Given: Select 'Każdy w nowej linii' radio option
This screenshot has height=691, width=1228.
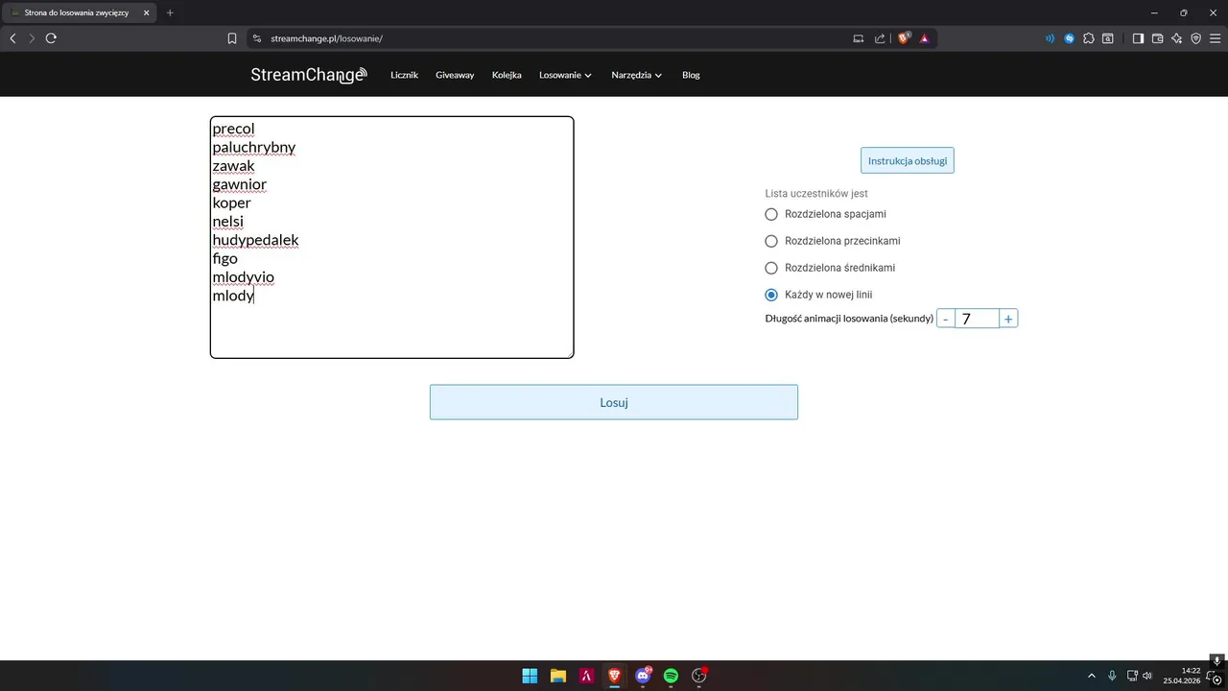Looking at the screenshot, I should (771, 295).
